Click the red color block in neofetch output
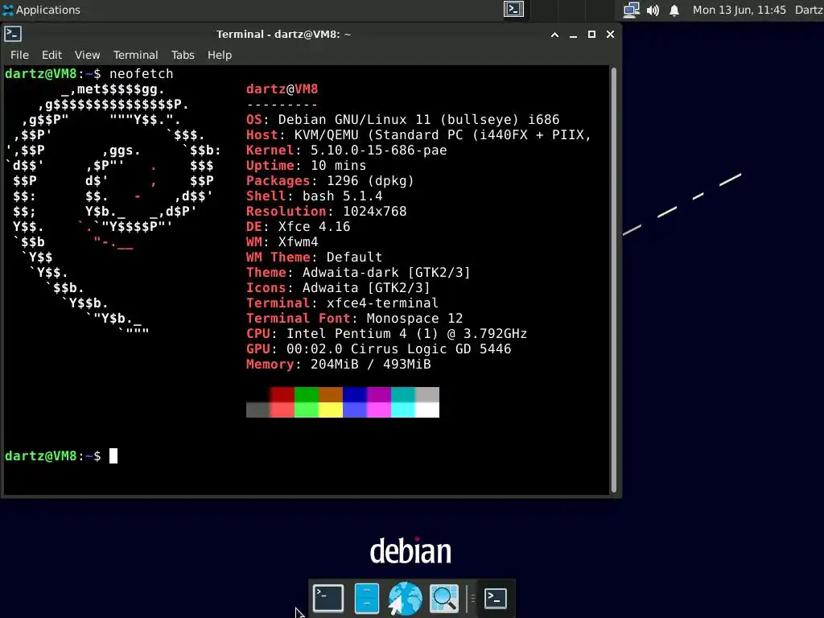The height and width of the screenshot is (618, 824). [282, 394]
